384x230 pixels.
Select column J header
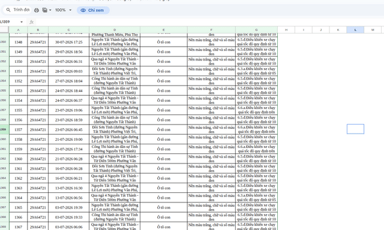pyautogui.click(x=321, y=30)
